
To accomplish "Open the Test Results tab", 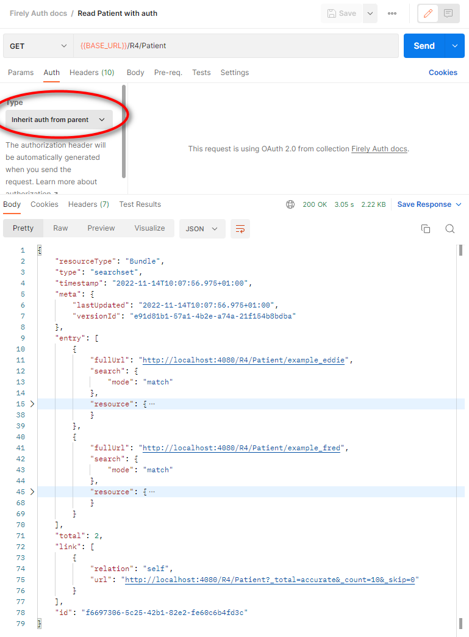I will click(x=140, y=204).
